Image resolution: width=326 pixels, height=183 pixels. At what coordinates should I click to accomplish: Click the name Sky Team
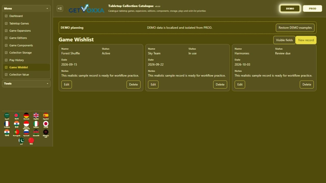[154, 53]
